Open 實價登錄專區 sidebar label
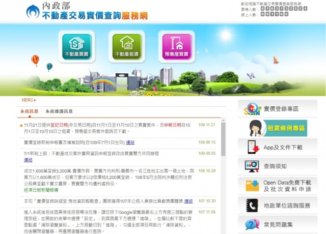Screen dimensions: 326x234 point(281,109)
